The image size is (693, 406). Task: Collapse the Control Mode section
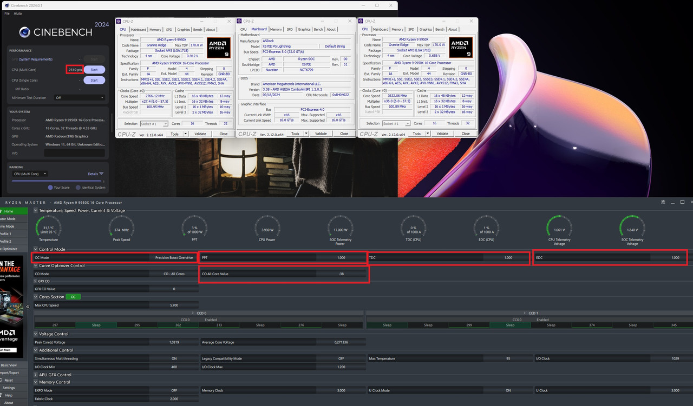pos(36,249)
